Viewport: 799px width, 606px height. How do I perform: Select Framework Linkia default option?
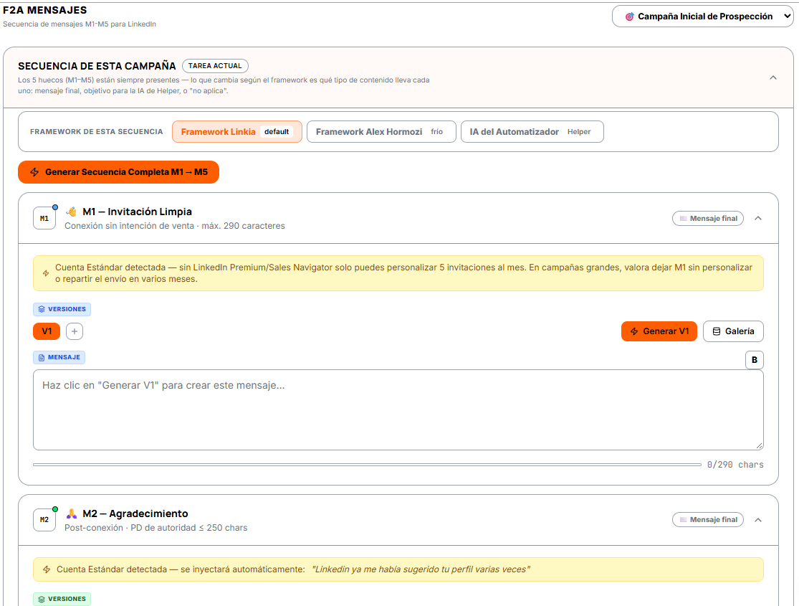(237, 132)
